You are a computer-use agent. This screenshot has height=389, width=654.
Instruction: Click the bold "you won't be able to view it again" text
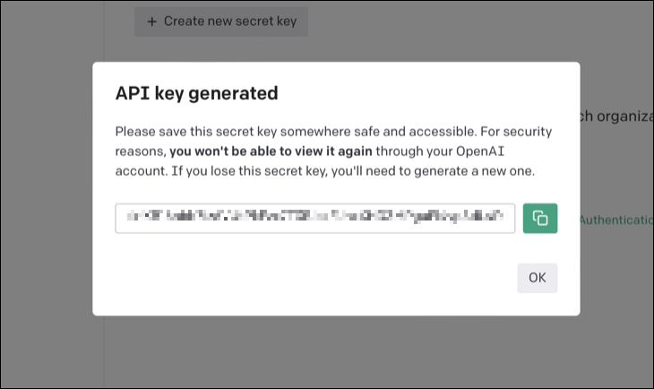tap(271, 151)
